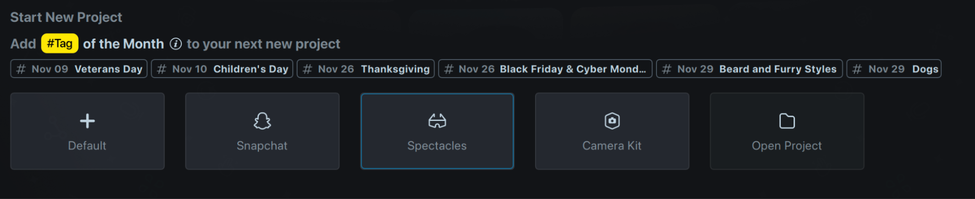Start a Camera Kit project
This screenshot has width=975, height=199.
click(612, 131)
